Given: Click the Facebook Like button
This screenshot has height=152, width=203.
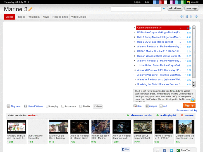Looking at the screenshot, I should point(125,149).
